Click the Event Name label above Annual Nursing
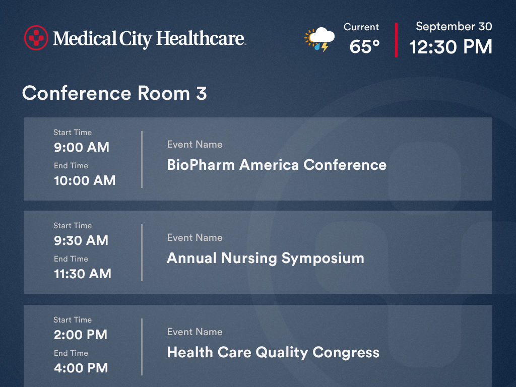516x387 pixels. coord(195,238)
